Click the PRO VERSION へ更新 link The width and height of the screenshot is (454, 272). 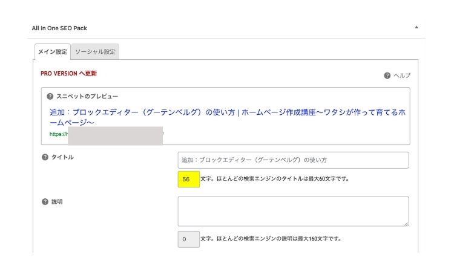point(68,73)
